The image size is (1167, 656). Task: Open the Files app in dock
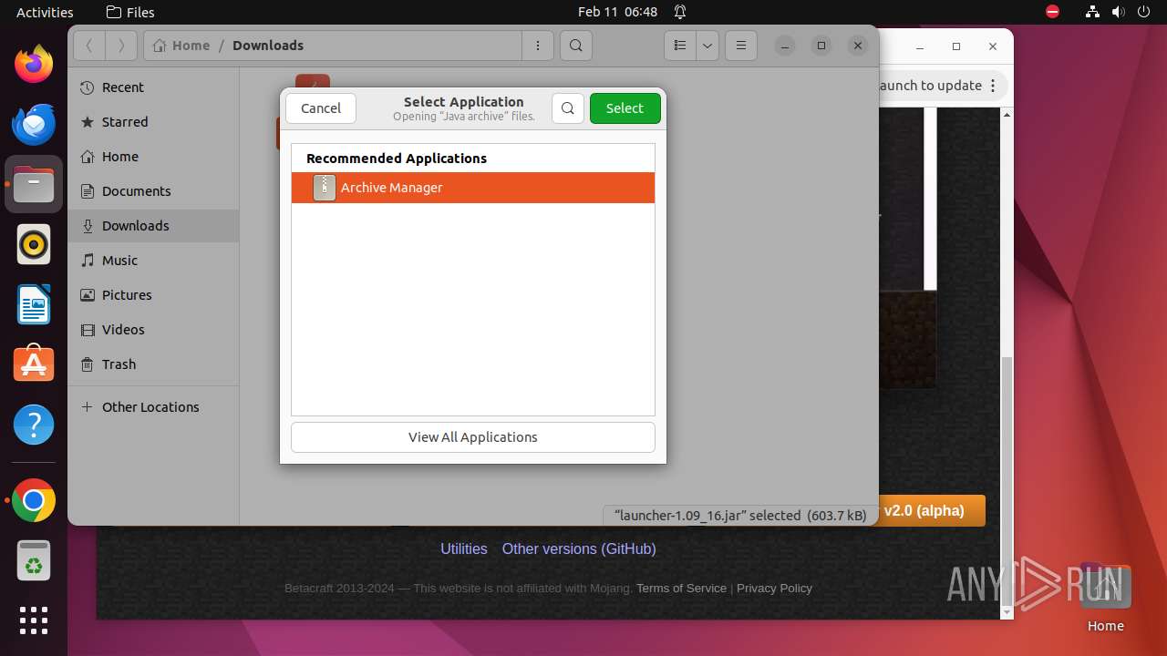pyautogui.click(x=34, y=185)
